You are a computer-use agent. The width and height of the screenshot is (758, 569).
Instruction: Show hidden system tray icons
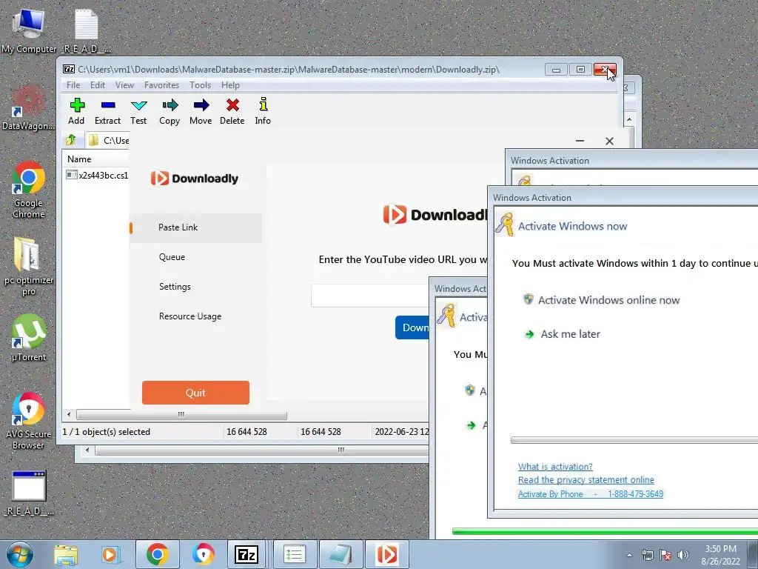pyautogui.click(x=629, y=555)
